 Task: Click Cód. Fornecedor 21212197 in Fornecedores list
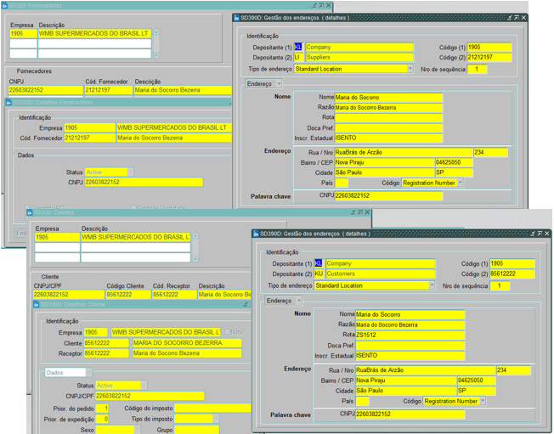pyautogui.click(x=109, y=90)
